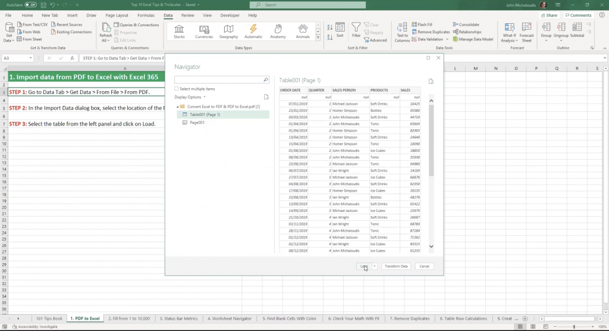This screenshot has width=609, height=331.
Task: Toggle the Filter funnel
Action: pos(356,30)
